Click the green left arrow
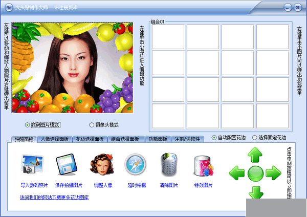 click(237, 173)
